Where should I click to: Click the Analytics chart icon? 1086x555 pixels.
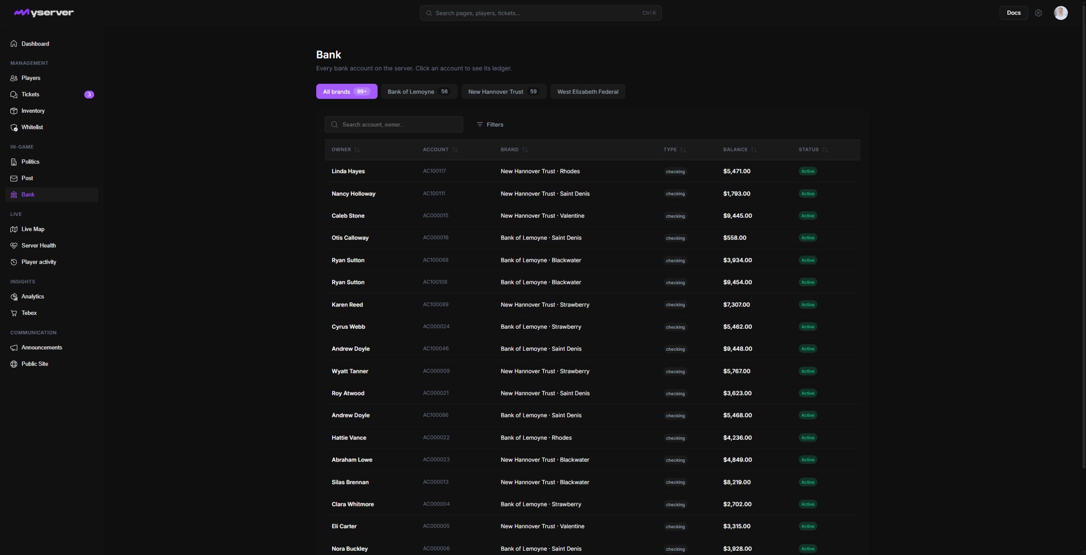coord(14,297)
